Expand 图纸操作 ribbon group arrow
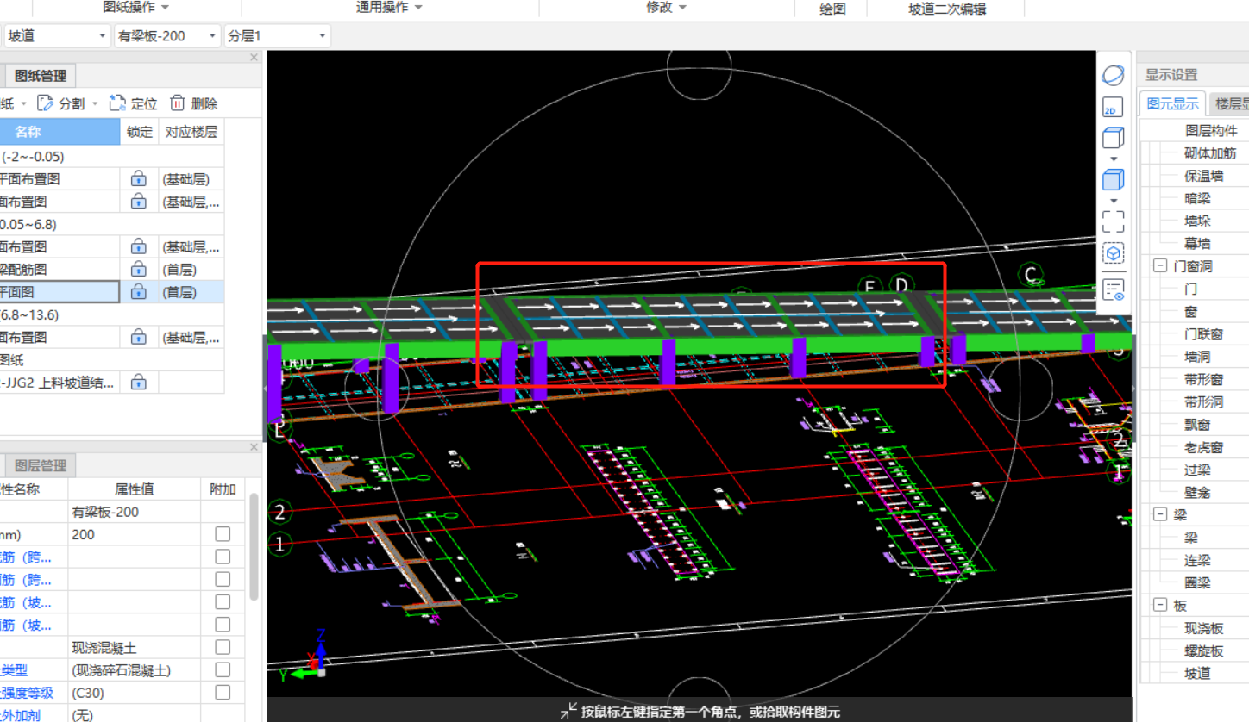The image size is (1249, 722). click(165, 8)
